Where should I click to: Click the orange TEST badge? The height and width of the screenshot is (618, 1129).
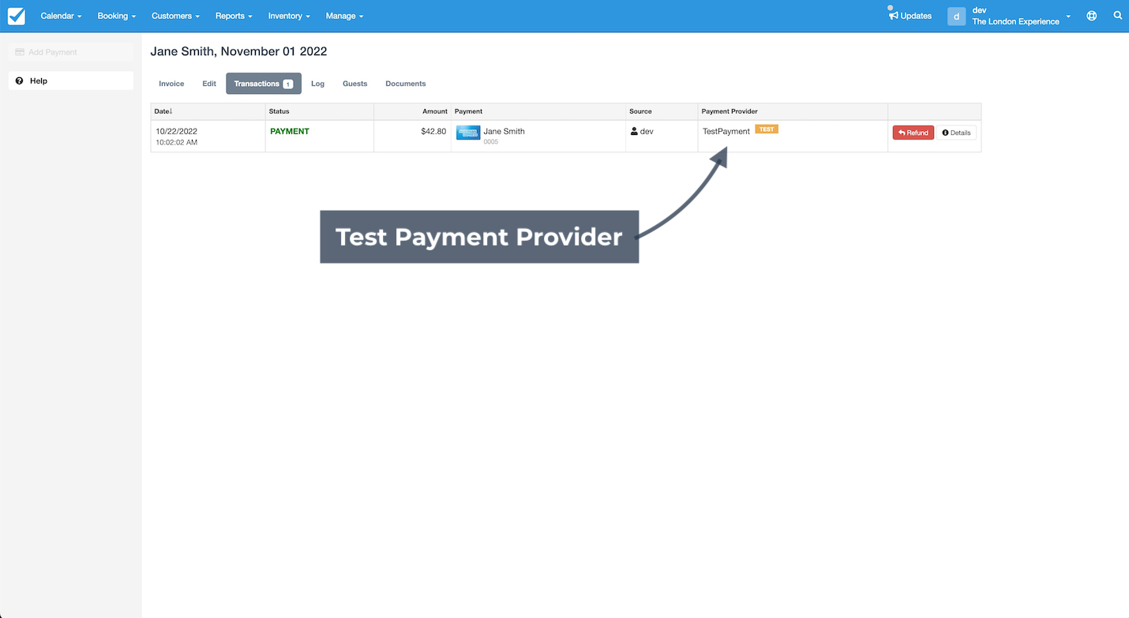[x=767, y=129]
